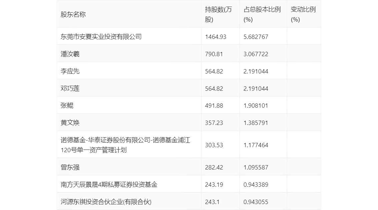Select the 诺德基金-华泰证券 asset plan shareholder

click(125, 145)
